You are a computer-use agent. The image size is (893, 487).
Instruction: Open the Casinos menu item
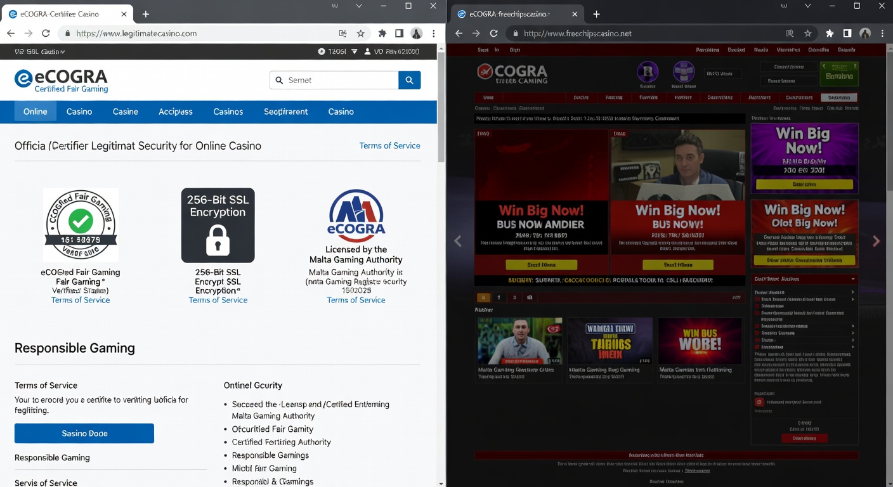(x=228, y=112)
